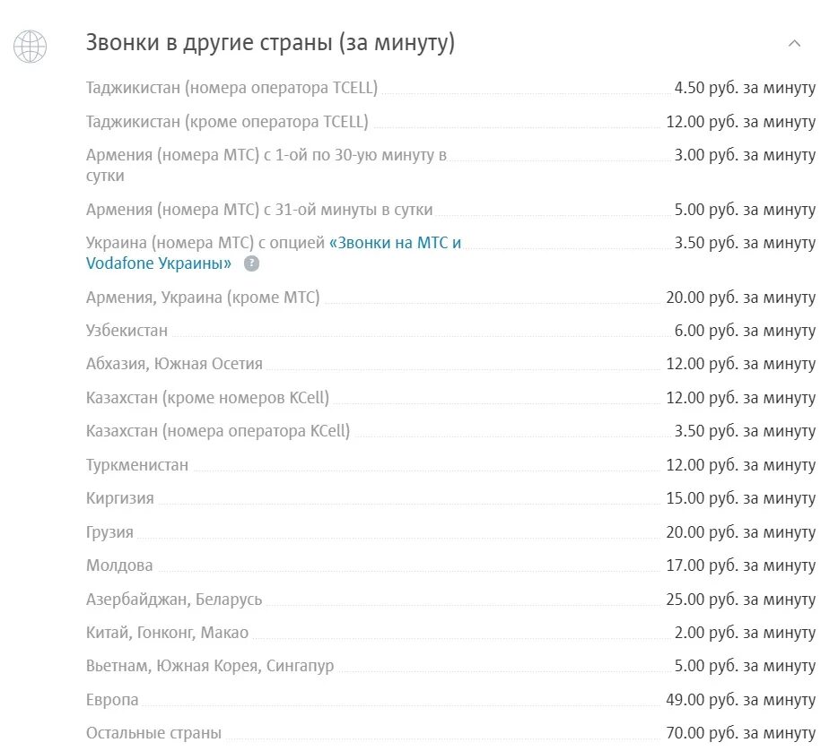Click the price '6.00 руб. за минуту'
The width and height of the screenshot is (838, 751).
[x=745, y=331]
